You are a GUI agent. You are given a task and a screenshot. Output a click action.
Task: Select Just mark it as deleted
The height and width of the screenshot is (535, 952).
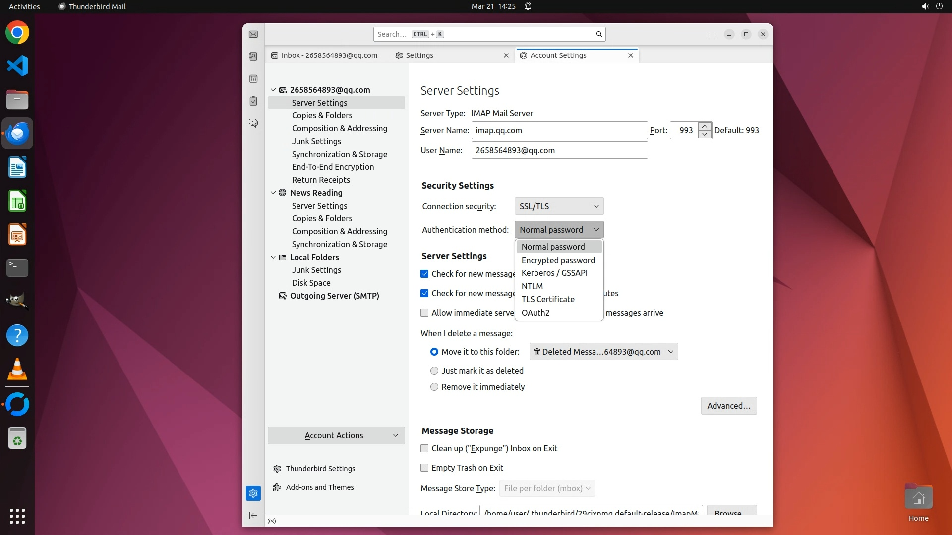[434, 371]
